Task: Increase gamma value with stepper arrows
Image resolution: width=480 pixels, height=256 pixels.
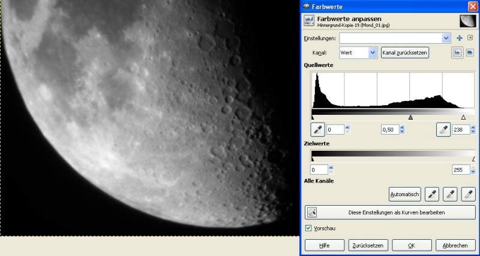Action: pos(402,127)
